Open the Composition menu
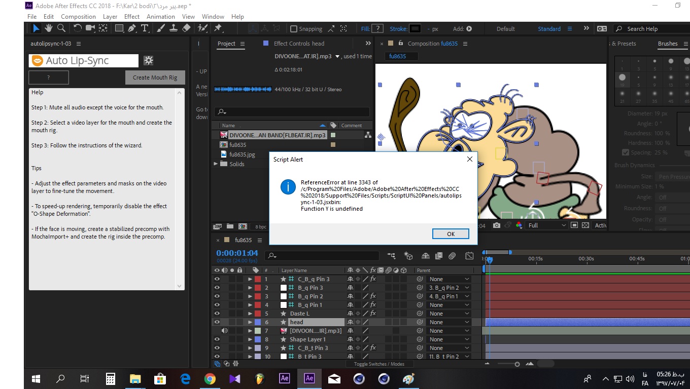 tap(78, 16)
